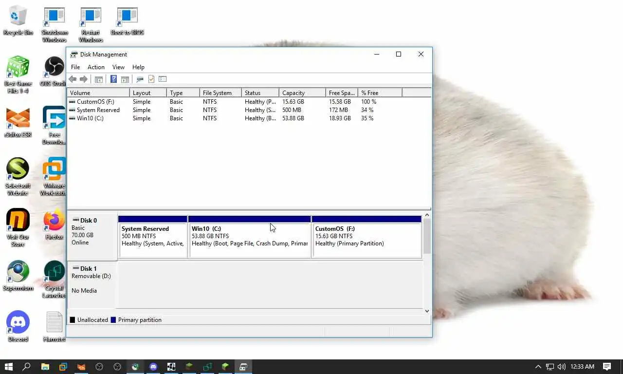Toggle the Show/Hide Console Tree toolbar icon
Viewport: 623px width, 374px height.
tap(98, 79)
